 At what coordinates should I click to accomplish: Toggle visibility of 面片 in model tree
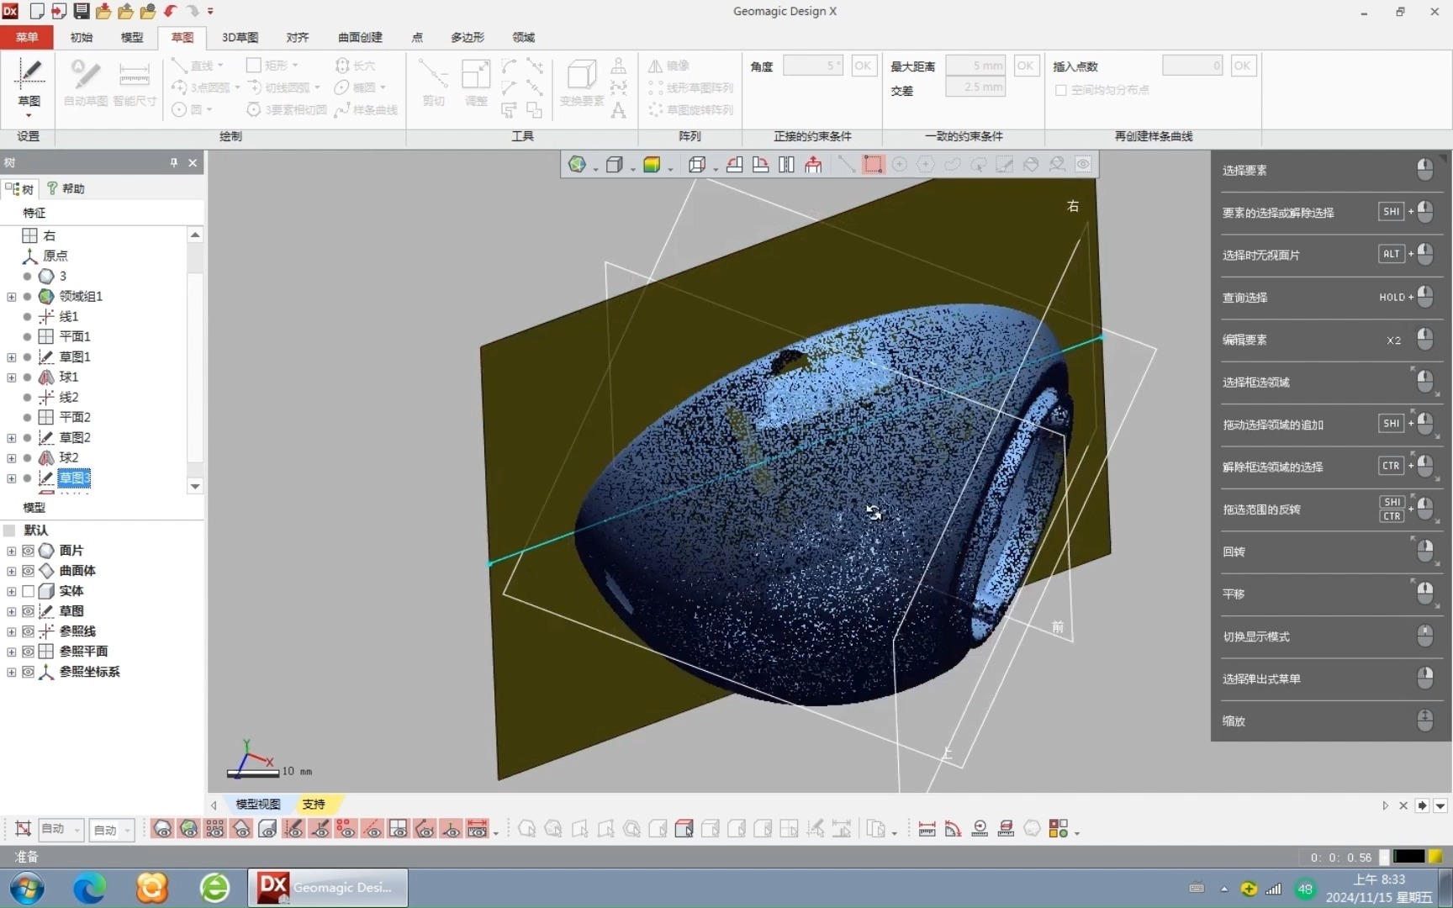(28, 551)
